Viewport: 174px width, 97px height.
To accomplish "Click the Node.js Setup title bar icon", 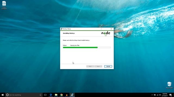I will pos(61,29).
